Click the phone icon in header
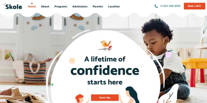Viewport: 207px width, 103px height. 156,6
